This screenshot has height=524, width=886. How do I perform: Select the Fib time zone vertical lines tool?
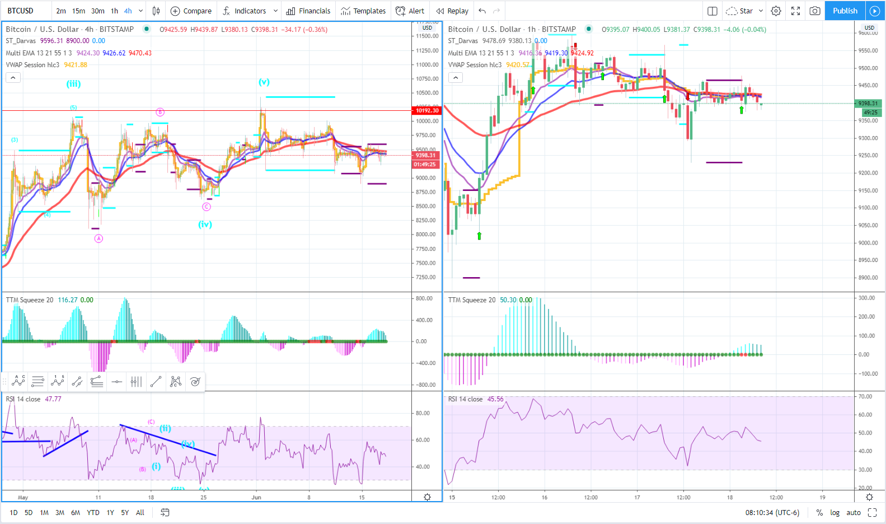[x=136, y=382]
